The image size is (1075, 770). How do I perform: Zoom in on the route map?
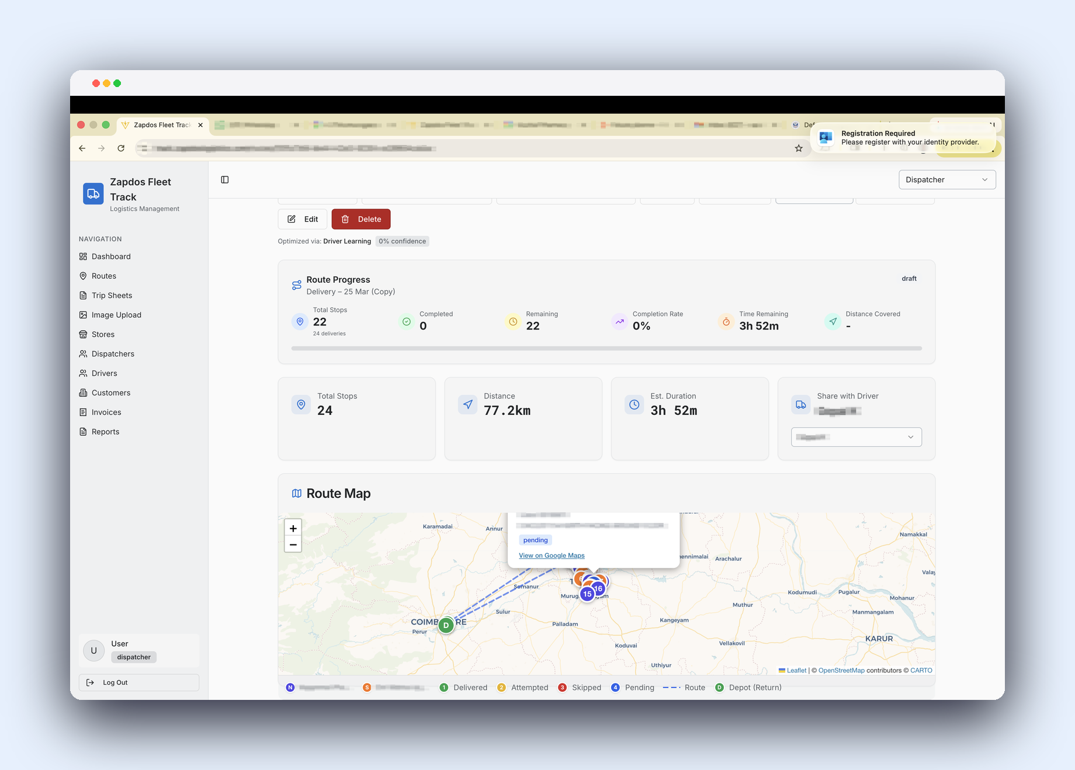point(293,528)
